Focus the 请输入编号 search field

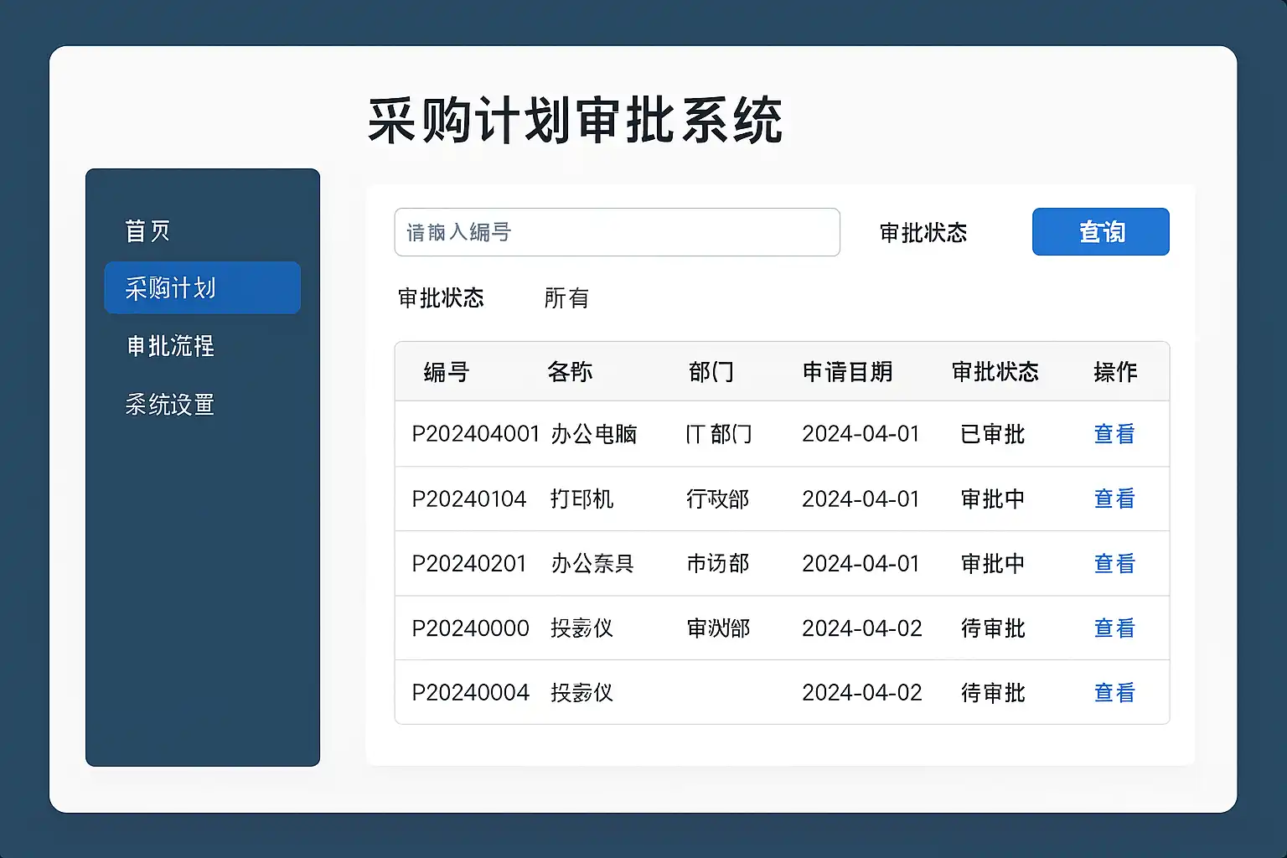click(x=617, y=232)
